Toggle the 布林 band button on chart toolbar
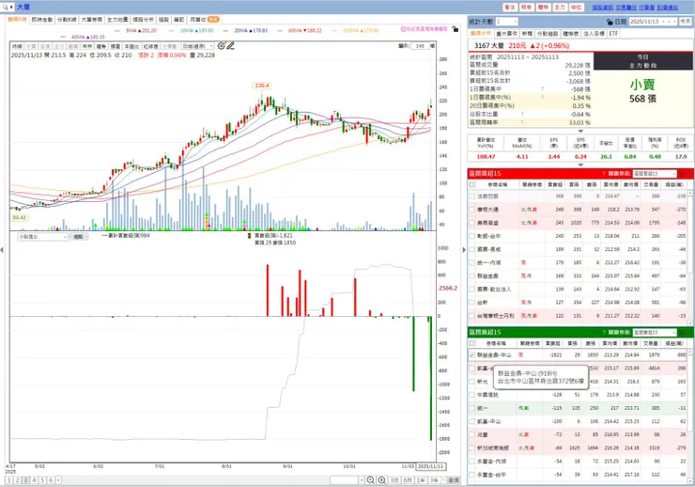The image size is (695, 487). [87, 46]
